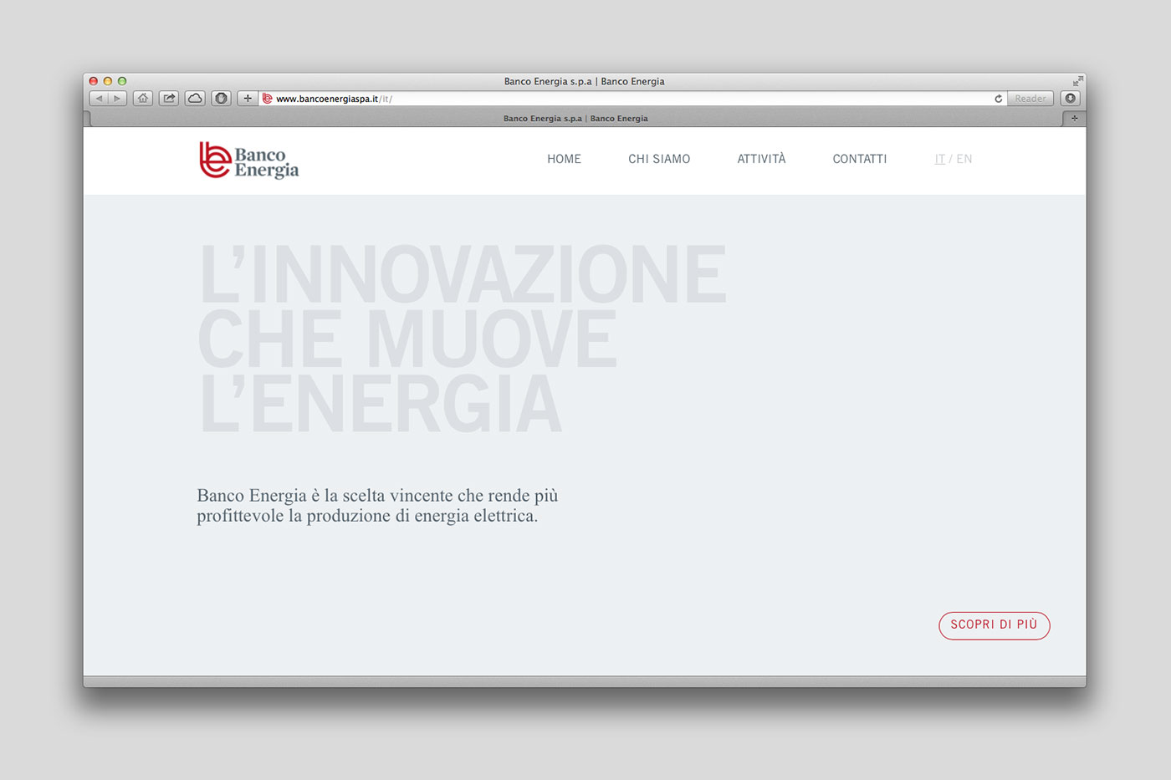
Task: Open the ATTIVITÀ menu item
Action: pyautogui.click(x=761, y=159)
